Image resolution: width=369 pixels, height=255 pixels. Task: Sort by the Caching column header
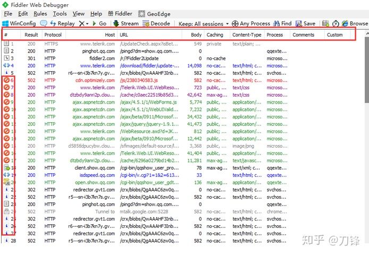[217, 35]
